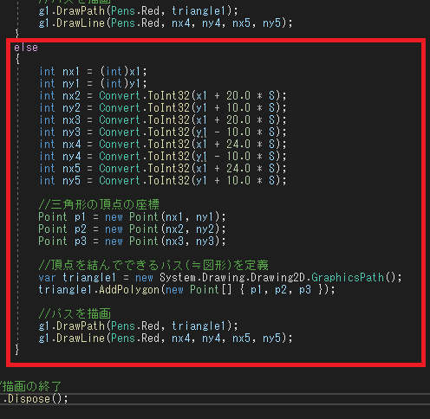The image size is (430, 419).
Task: Click Point p1 declaration
Action: tap(62, 217)
